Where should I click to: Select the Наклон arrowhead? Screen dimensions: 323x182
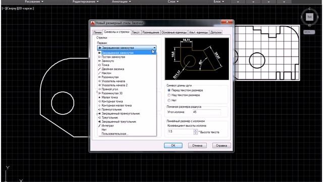click(127, 73)
